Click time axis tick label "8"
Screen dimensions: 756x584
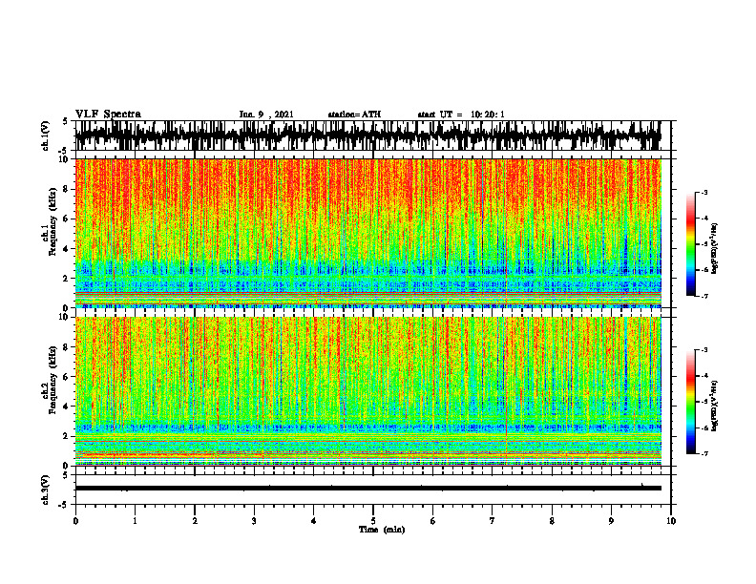pos(552,521)
